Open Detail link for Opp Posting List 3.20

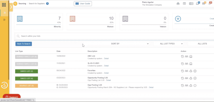pos(108,80)
